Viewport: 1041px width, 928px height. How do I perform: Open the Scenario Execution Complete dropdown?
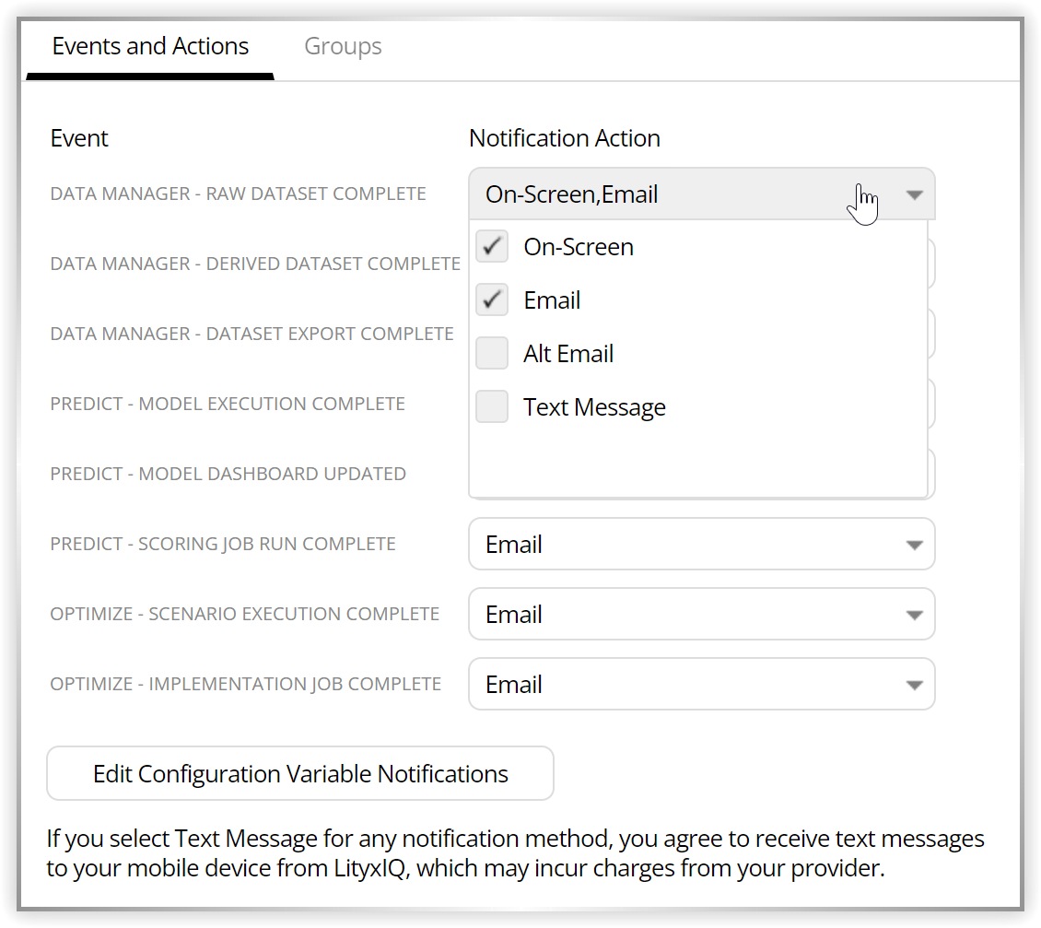click(702, 615)
